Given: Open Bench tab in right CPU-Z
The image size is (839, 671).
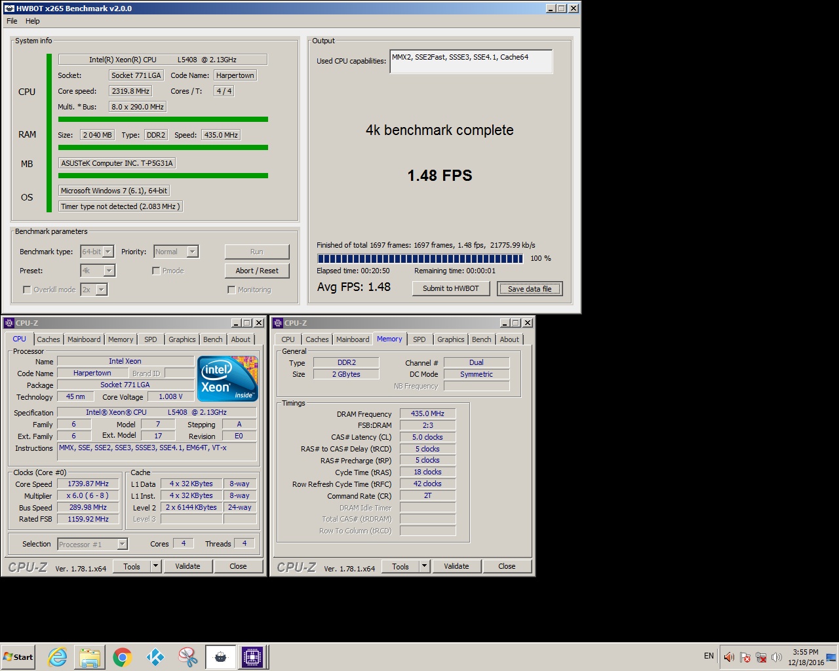Looking at the screenshot, I should click(x=481, y=339).
